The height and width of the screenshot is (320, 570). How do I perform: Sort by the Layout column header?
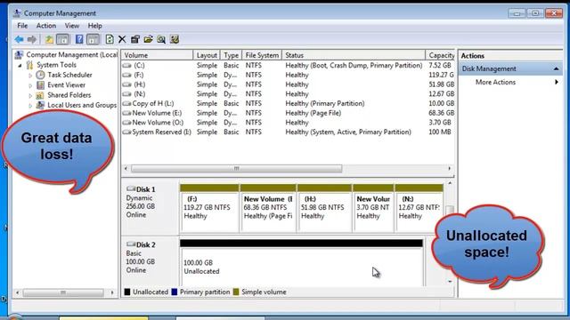click(x=207, y=55)
